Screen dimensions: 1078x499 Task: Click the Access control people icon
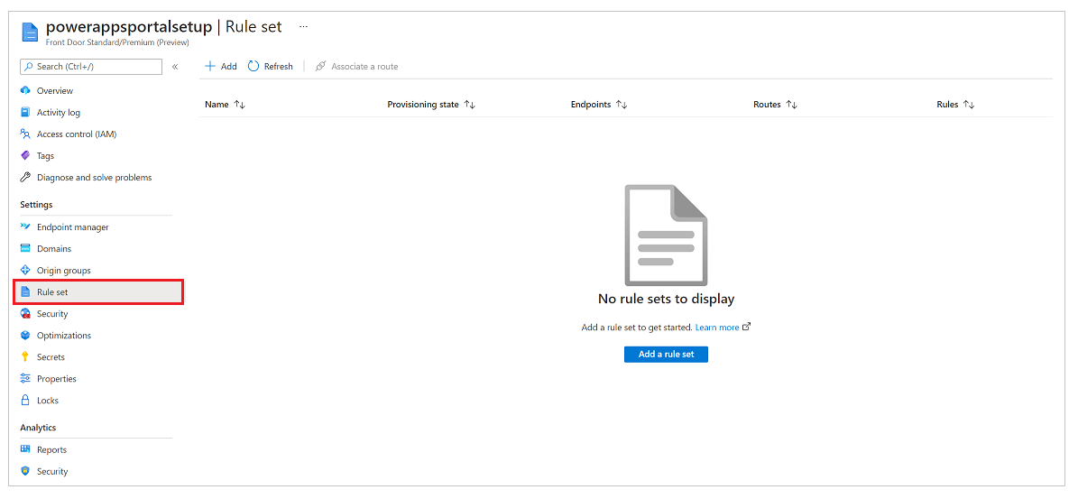tap(25, 134)
